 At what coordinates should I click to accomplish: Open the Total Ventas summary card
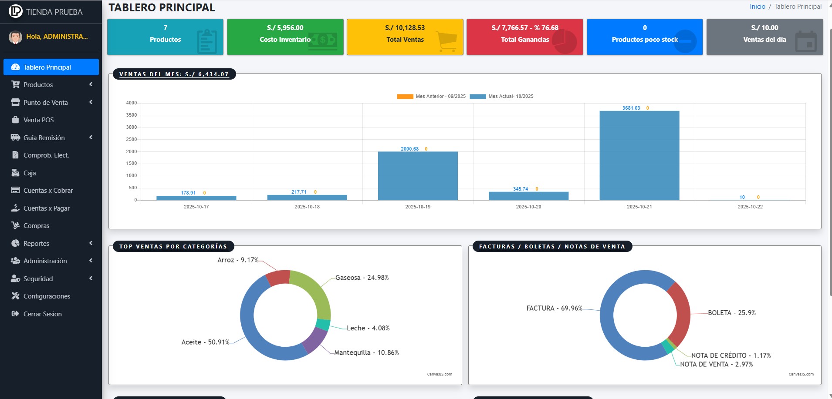(x=405, y=37)
